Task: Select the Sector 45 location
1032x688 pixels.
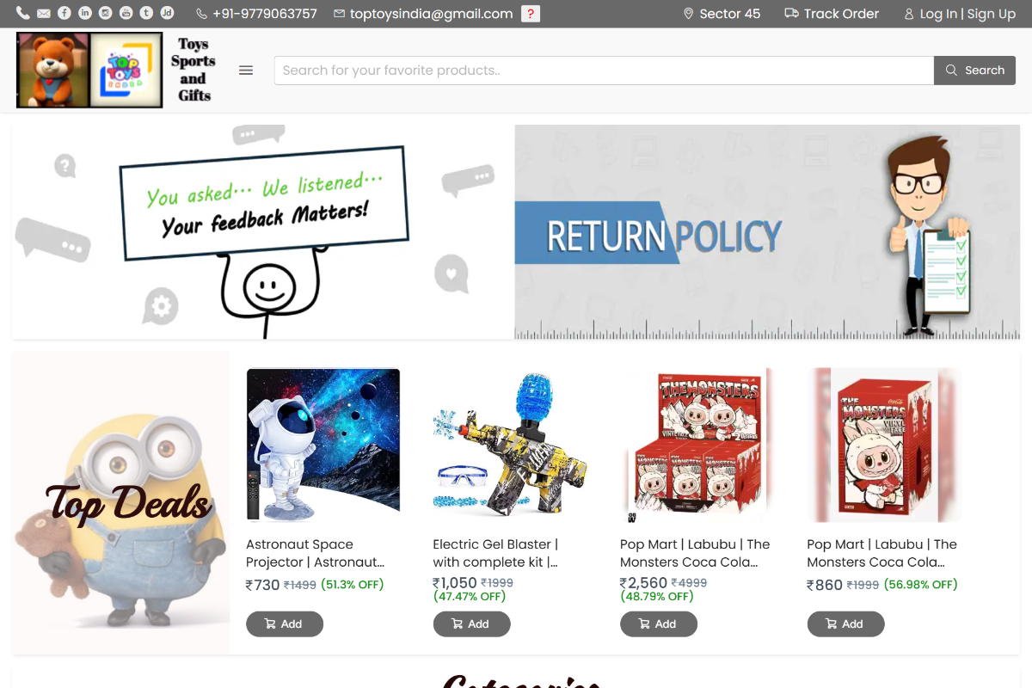Action: (722, 14)
